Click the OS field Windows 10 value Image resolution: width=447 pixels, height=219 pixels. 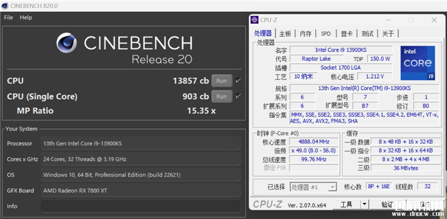tap(141, 175)
